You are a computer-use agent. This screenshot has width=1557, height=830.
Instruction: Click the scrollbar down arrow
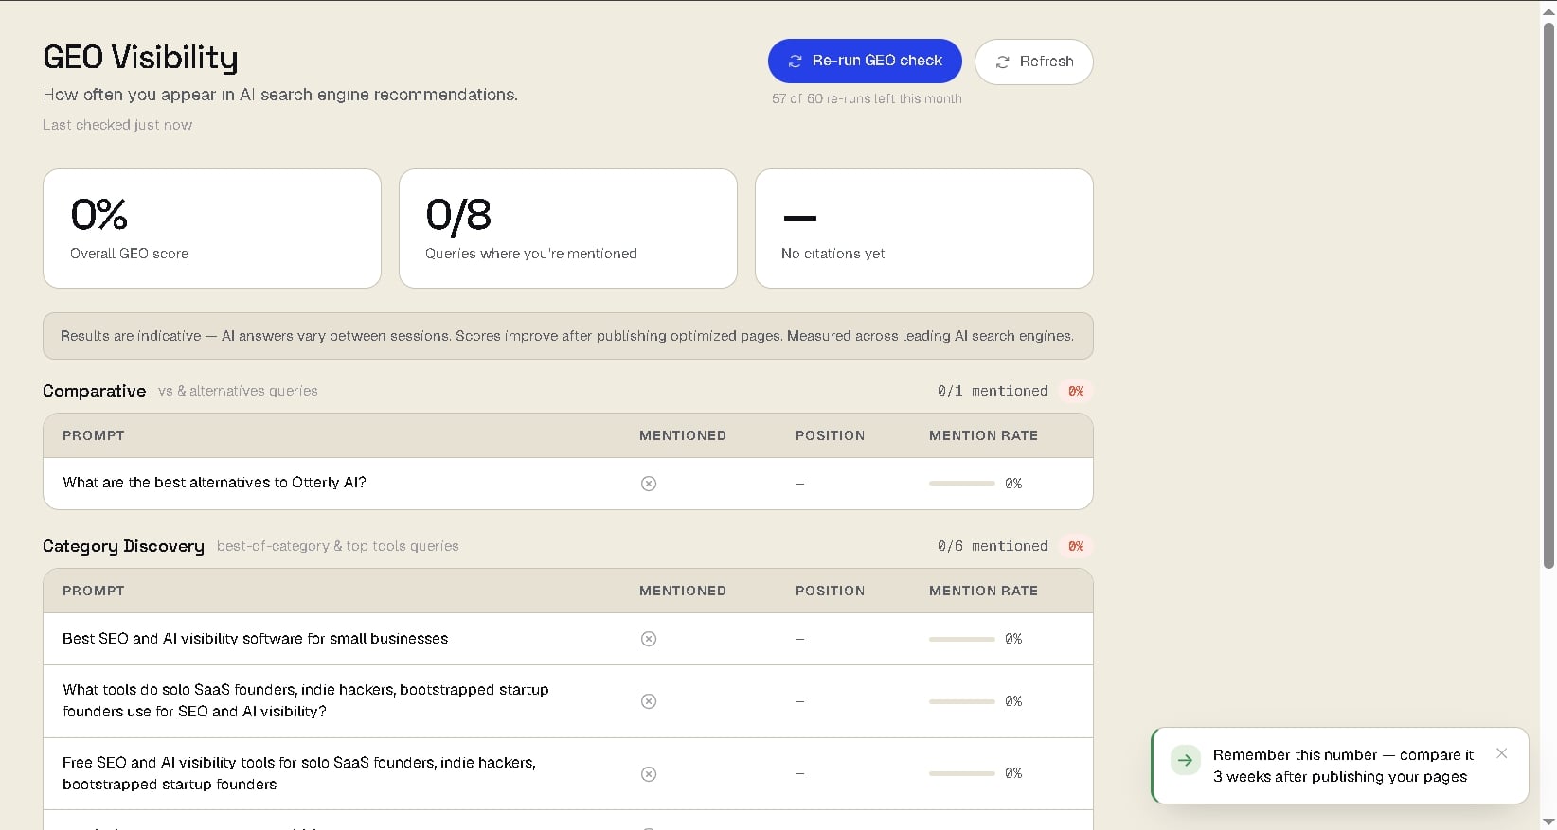(x=1548, y=821)
